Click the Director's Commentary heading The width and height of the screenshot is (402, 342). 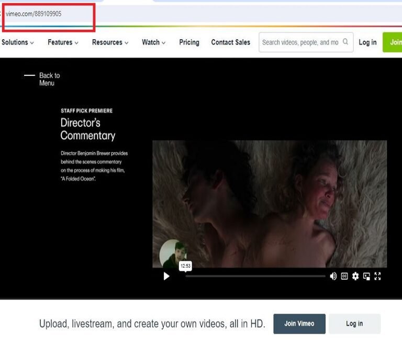click(x=88, y=129)
